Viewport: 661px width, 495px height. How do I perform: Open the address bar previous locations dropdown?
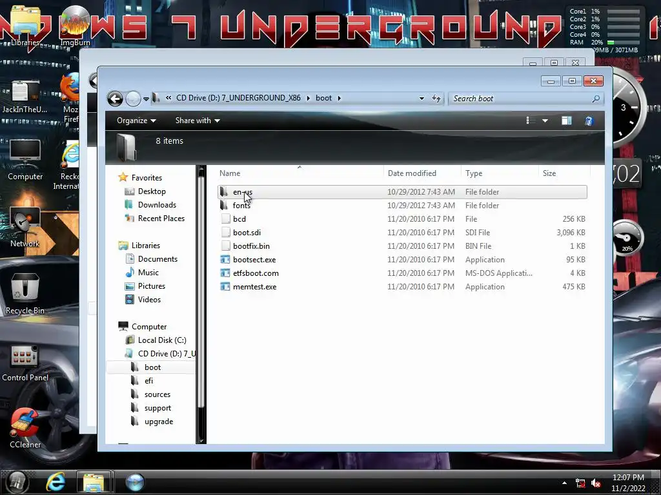pos(422,99)
